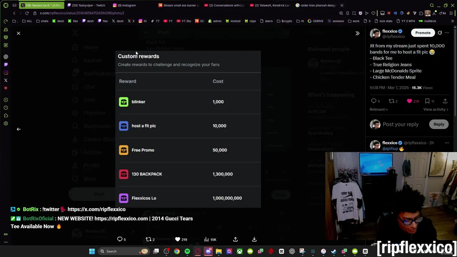Download the photo with the download icon
The width and height of the screenshot is (457, 257).
[254, 239]
